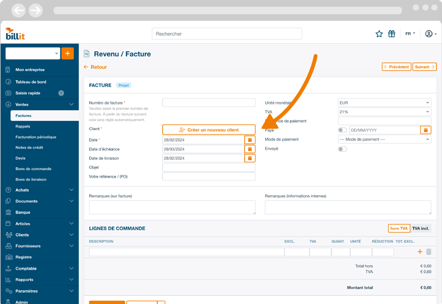This screenshot has width=442, height=304.
Task: Open calendar picker for Date de livraison
Action: click(250, 159)
